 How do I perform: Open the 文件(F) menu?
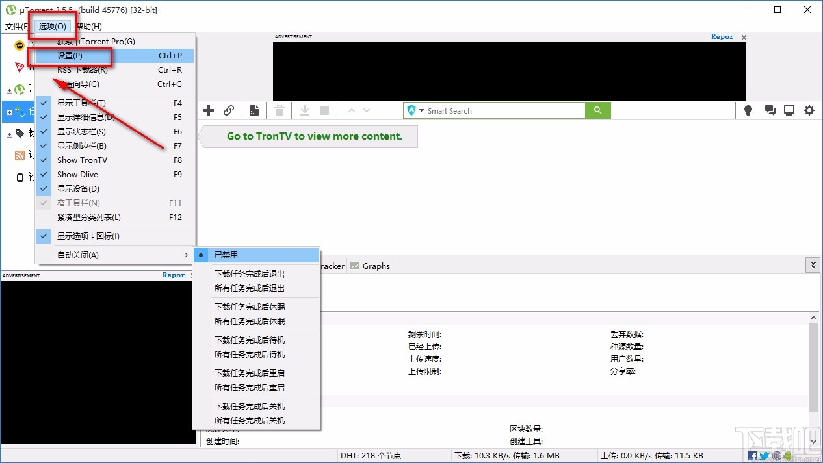pos(16,26)
